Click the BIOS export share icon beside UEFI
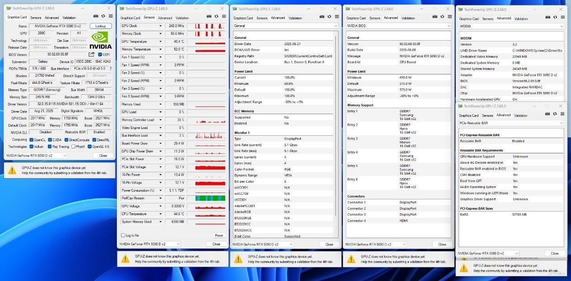 coord(92,55)
